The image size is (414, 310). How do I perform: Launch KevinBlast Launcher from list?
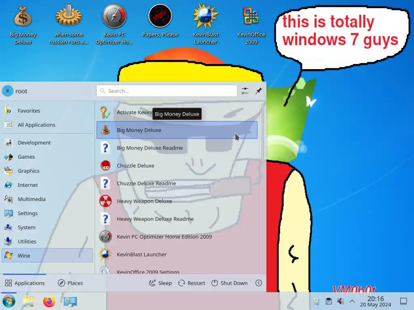pos(177,254)
